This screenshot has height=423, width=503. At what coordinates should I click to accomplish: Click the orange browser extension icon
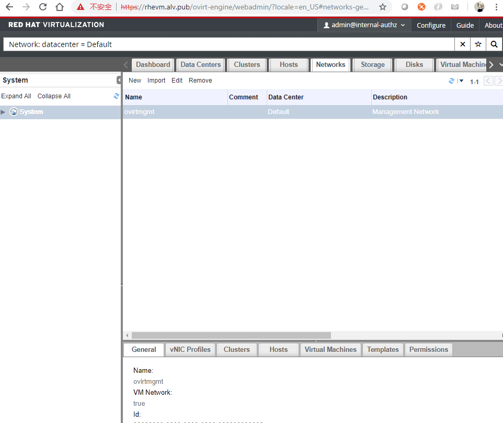coord(421,7)
